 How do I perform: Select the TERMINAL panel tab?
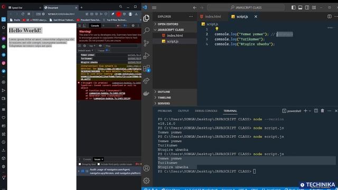(230, 111)
